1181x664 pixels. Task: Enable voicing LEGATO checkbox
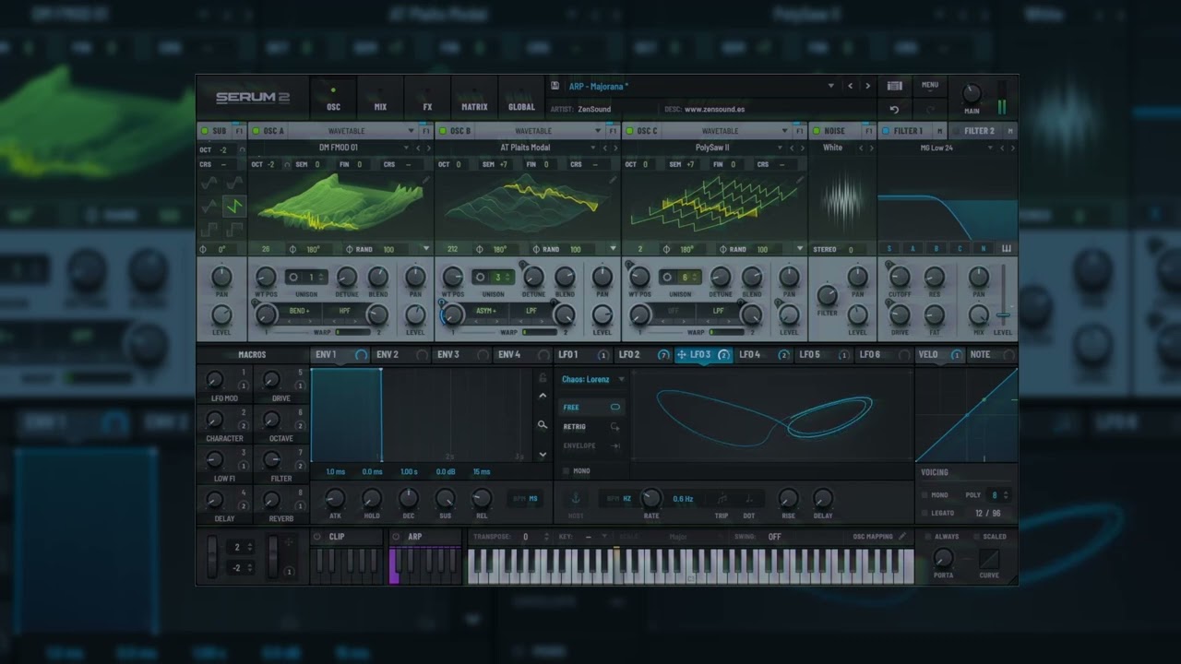pyautogui.click(x=925, y=513)
